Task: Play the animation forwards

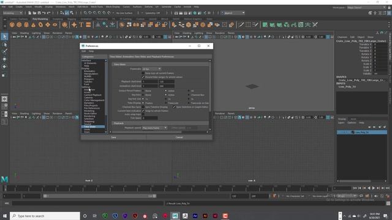Action: tap(374, 188)
